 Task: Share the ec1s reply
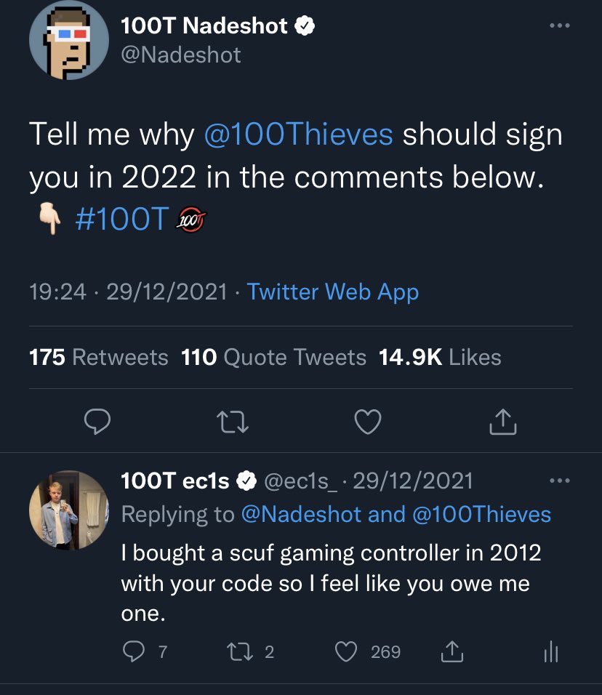(452, 651)
